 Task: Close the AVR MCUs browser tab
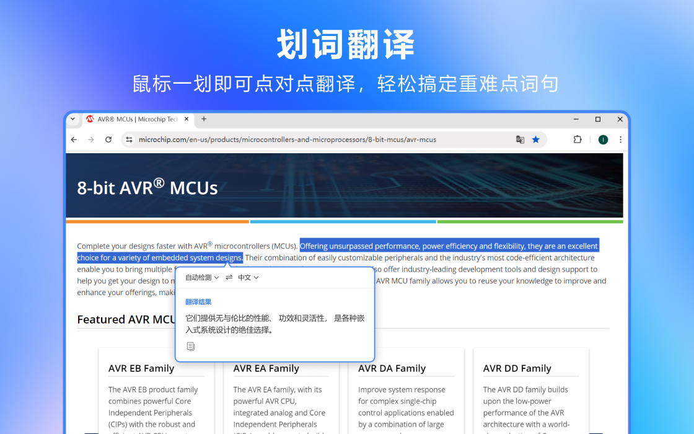(187, 119)
